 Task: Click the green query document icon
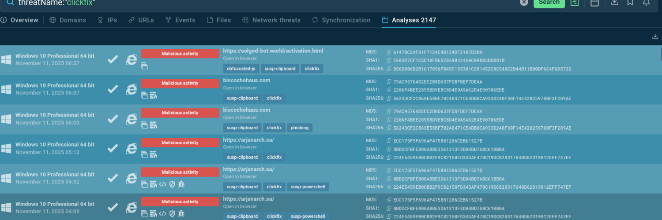[574, 3]
